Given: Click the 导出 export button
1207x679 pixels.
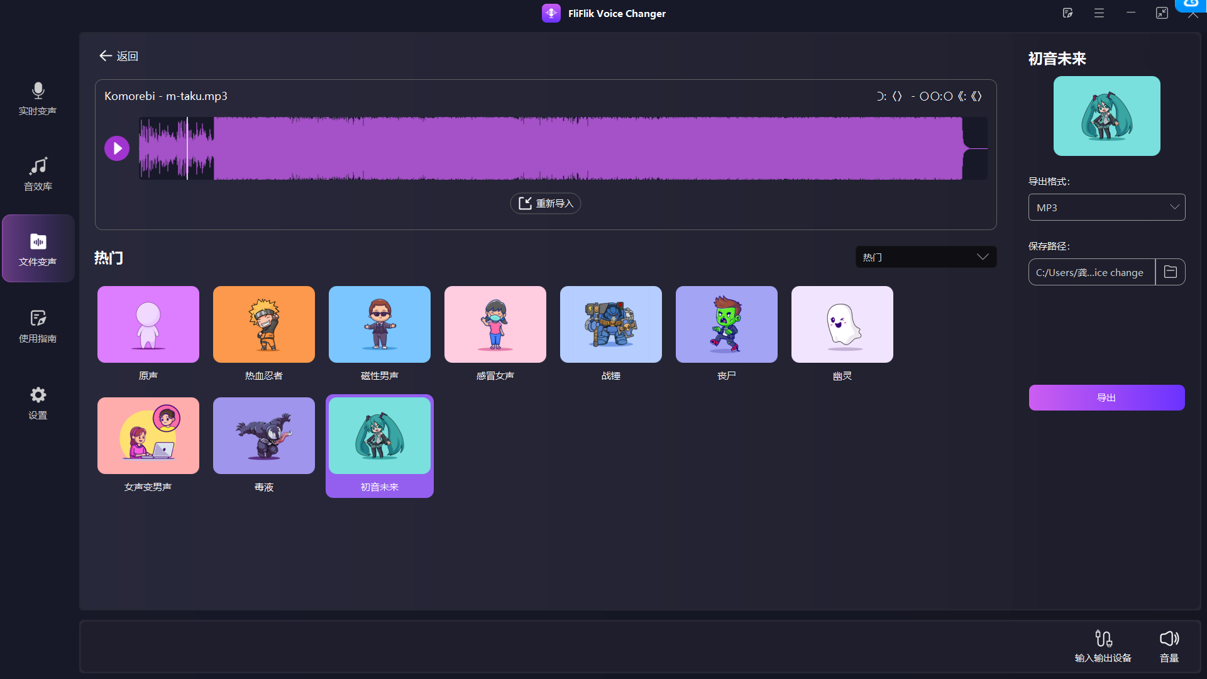Looking at the screenshot, I should (x=1106, y=398).
